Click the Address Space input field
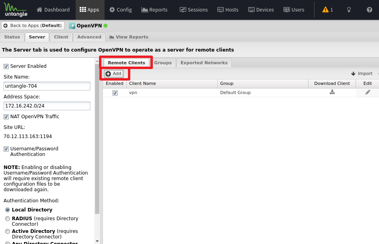Viewport: 379px width, 244px height. (47, 106)
